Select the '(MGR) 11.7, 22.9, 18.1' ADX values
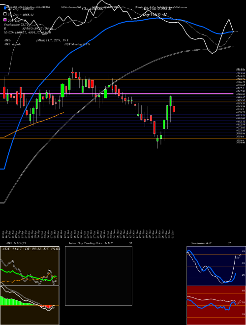 pos(52,40)
